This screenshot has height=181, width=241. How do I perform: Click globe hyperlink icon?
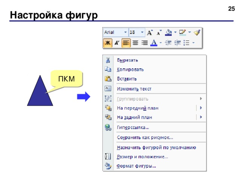[108, 127]
